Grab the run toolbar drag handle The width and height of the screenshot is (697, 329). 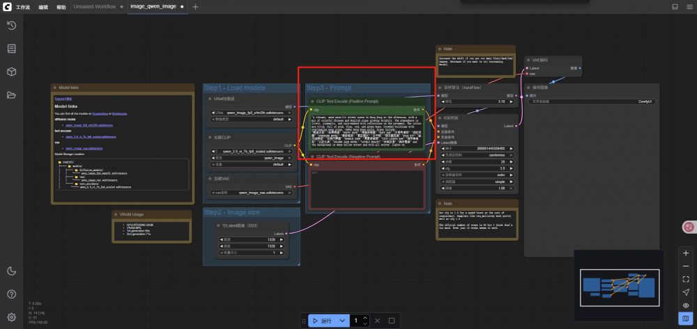point(304,321)
